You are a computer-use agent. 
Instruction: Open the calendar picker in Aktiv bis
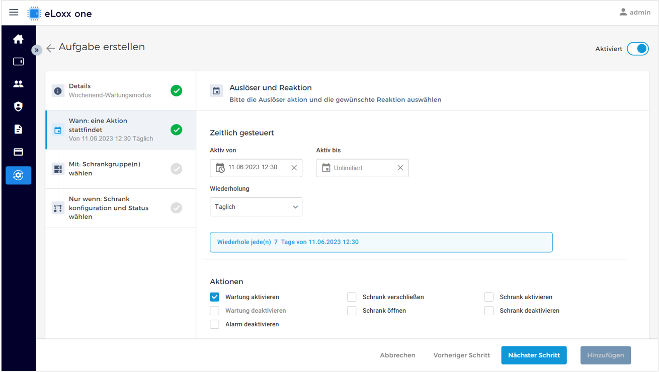tap(326, 168)
